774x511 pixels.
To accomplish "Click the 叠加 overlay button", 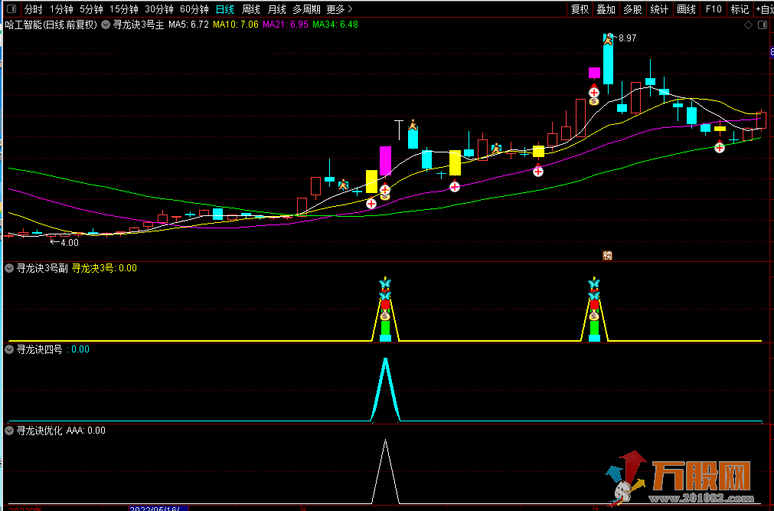I will click(x=606, y=9).
